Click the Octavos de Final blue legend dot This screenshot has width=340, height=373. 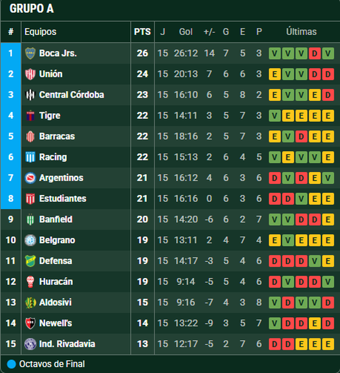pyautogui.click(x=12, y=364)
